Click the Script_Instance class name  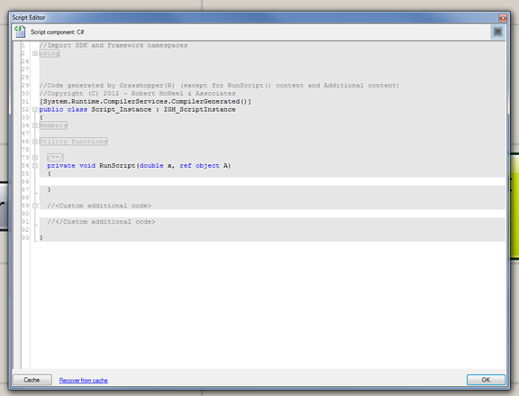tap(121, 109)
